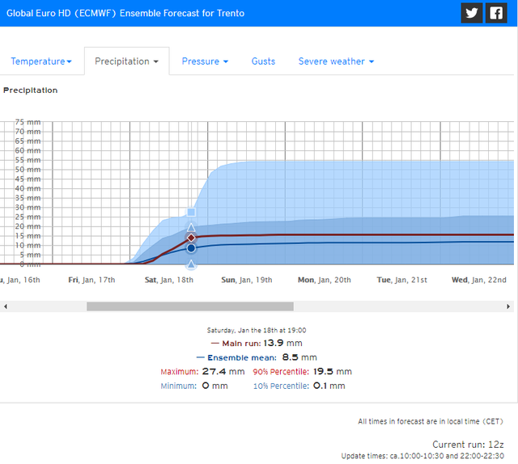Click the ensemble mean blue circle marker
Screen dimensions: 518x464
pyautogui.click(x=191, y=248)
